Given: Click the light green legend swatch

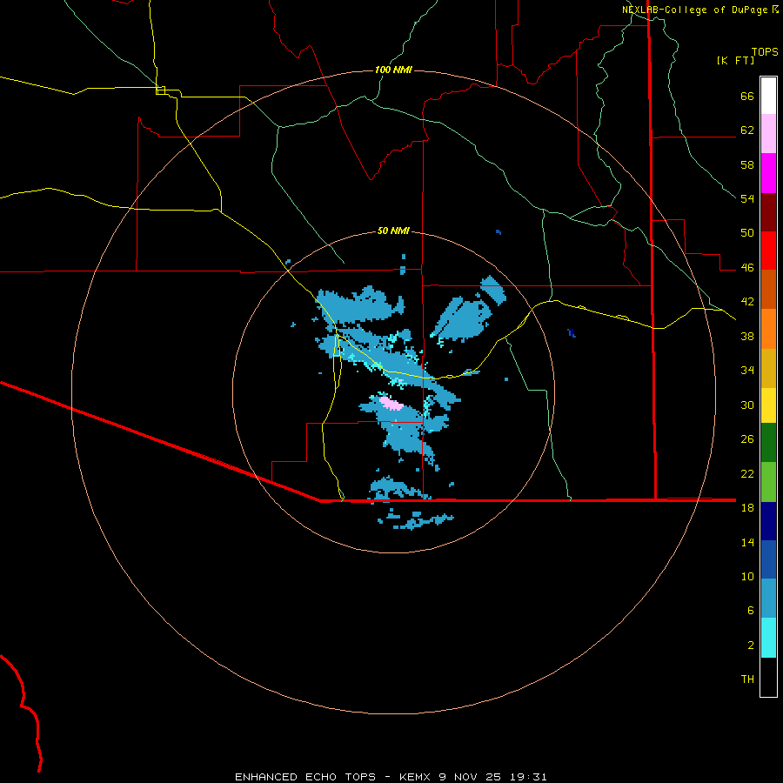Looking at the screenshot, I should pos(768,482).
